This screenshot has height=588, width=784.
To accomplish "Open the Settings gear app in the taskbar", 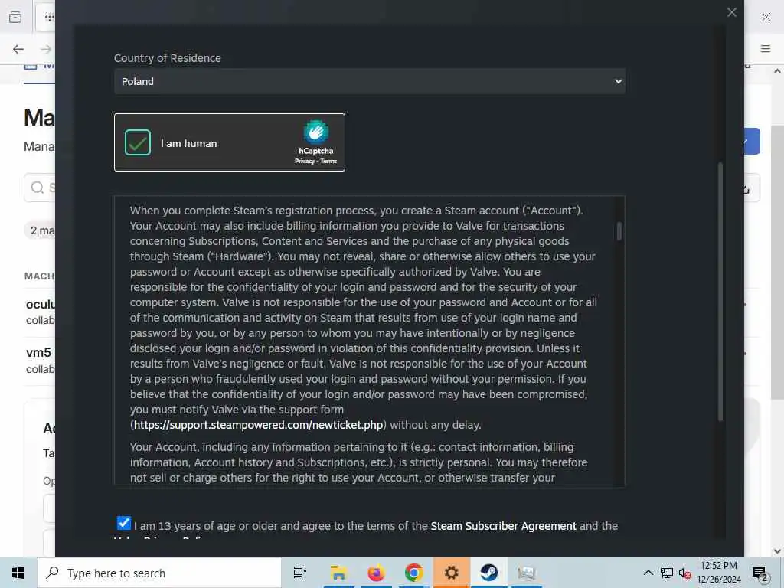I will pyautogui.click(x=451, y=573).
